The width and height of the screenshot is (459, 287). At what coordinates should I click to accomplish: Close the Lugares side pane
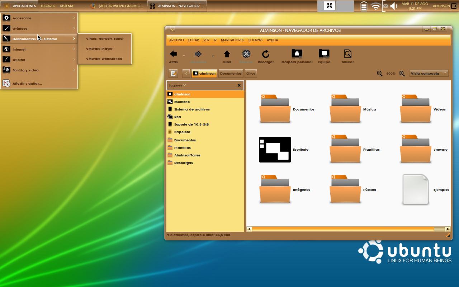[x=239, y=85]
